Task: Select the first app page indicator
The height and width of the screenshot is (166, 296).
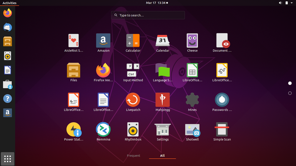Action: (290, 83)
